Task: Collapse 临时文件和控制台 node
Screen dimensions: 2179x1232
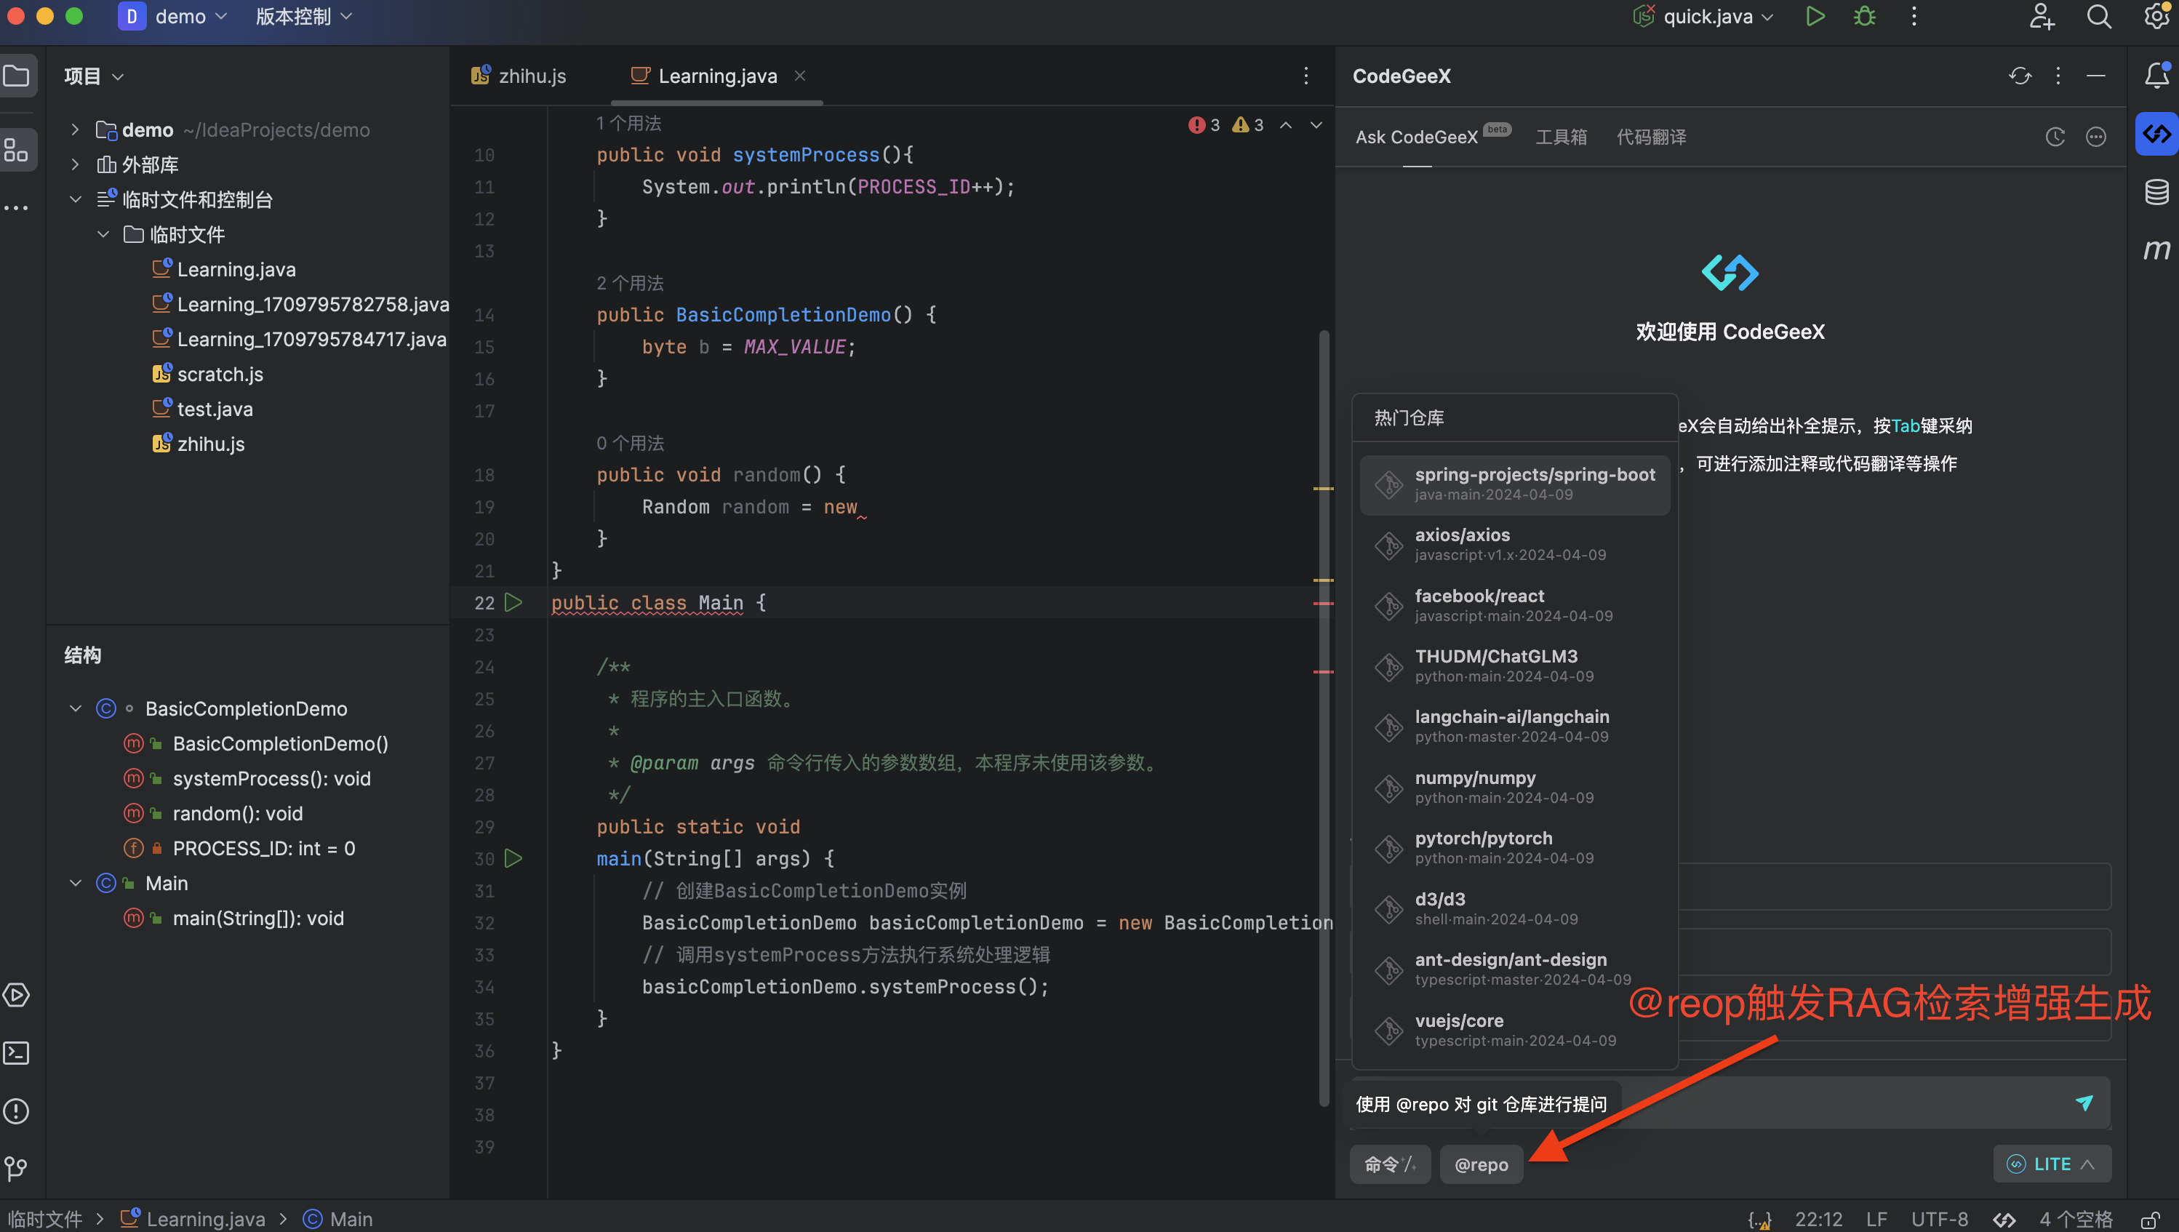Action: (x=74, y=200)
